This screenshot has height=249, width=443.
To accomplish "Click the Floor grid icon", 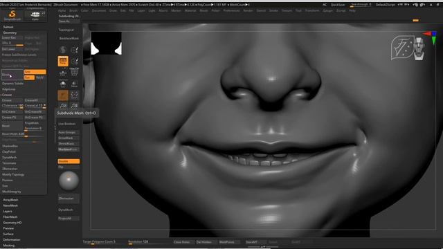I will click(x=63, y=73).
